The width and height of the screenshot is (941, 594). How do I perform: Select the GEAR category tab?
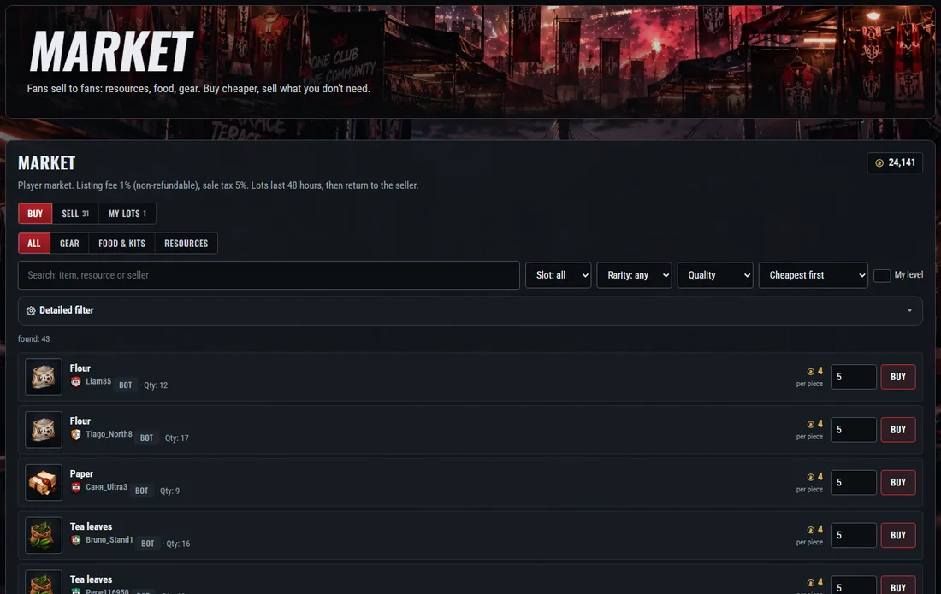69,244
